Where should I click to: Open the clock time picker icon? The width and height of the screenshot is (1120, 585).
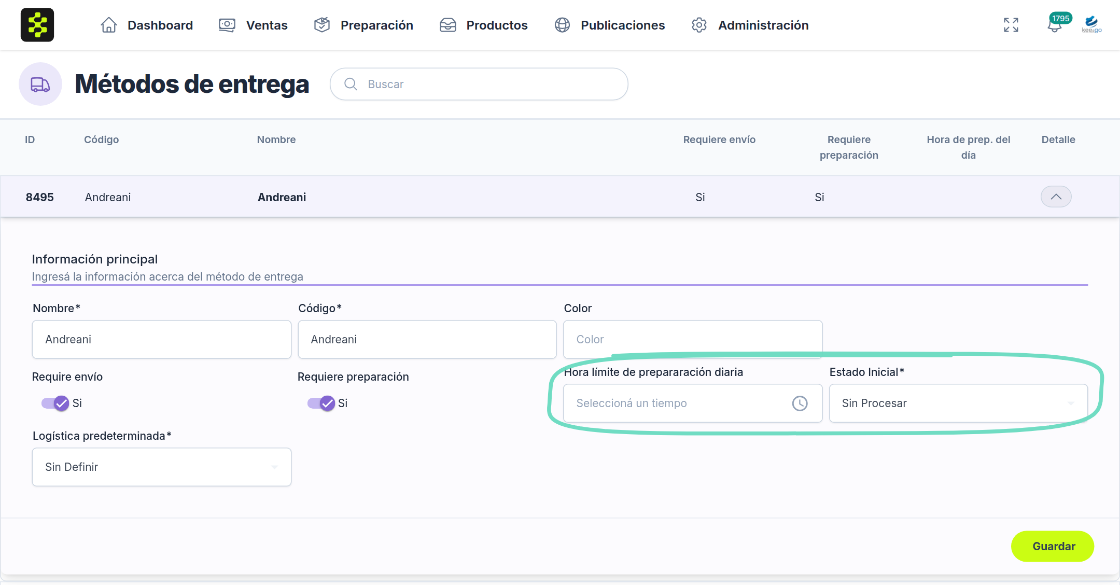coord(800,403)
